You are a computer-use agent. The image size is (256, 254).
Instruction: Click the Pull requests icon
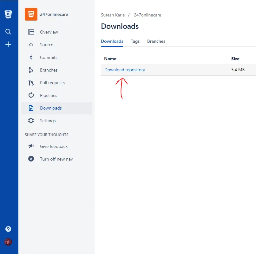tap(31, 83)
